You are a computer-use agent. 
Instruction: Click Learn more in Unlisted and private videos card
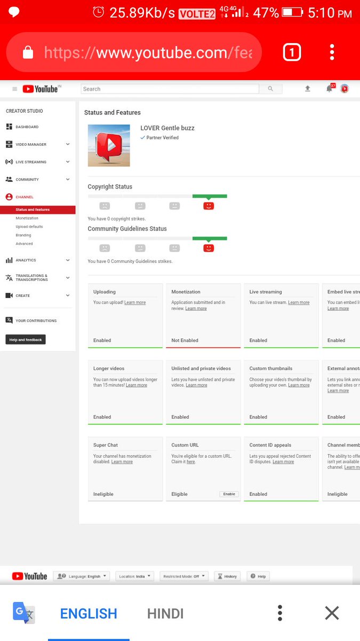[x=196, y=385]
